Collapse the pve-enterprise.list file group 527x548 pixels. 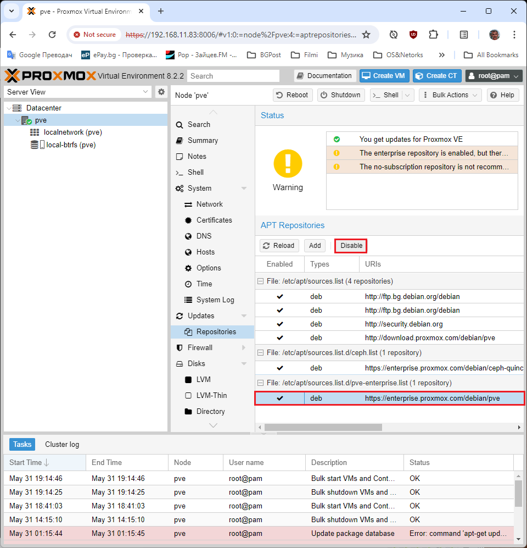(260, 383)
